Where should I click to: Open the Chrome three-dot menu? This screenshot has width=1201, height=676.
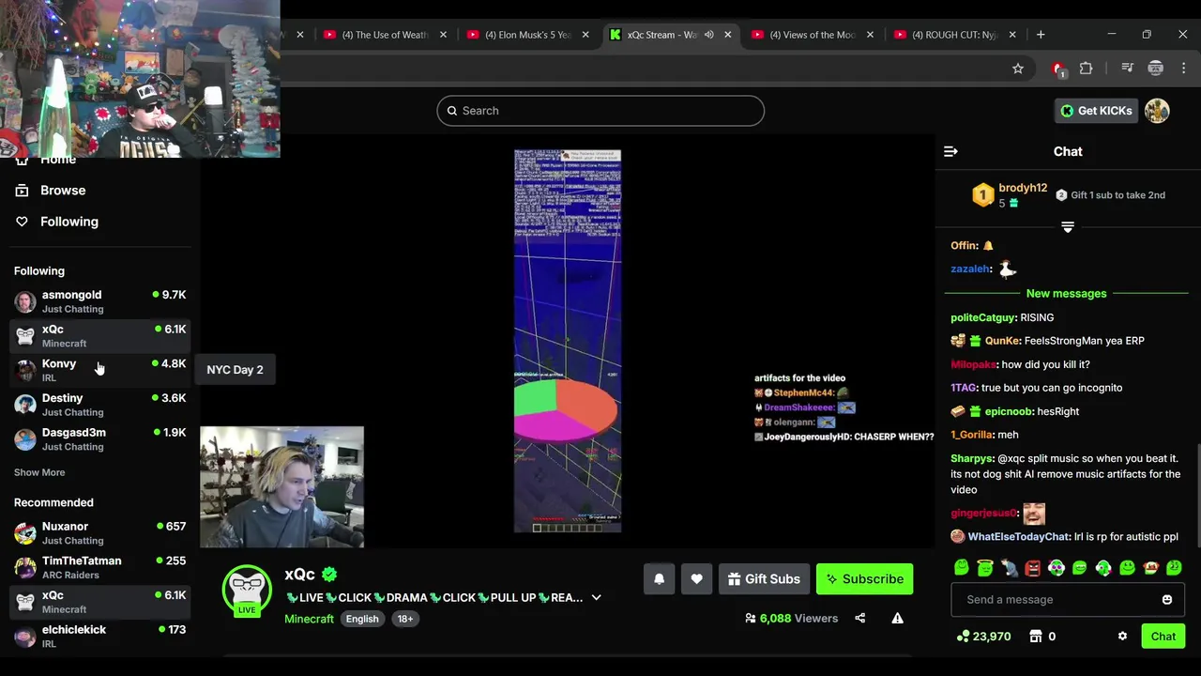[x=1183, y=68]
